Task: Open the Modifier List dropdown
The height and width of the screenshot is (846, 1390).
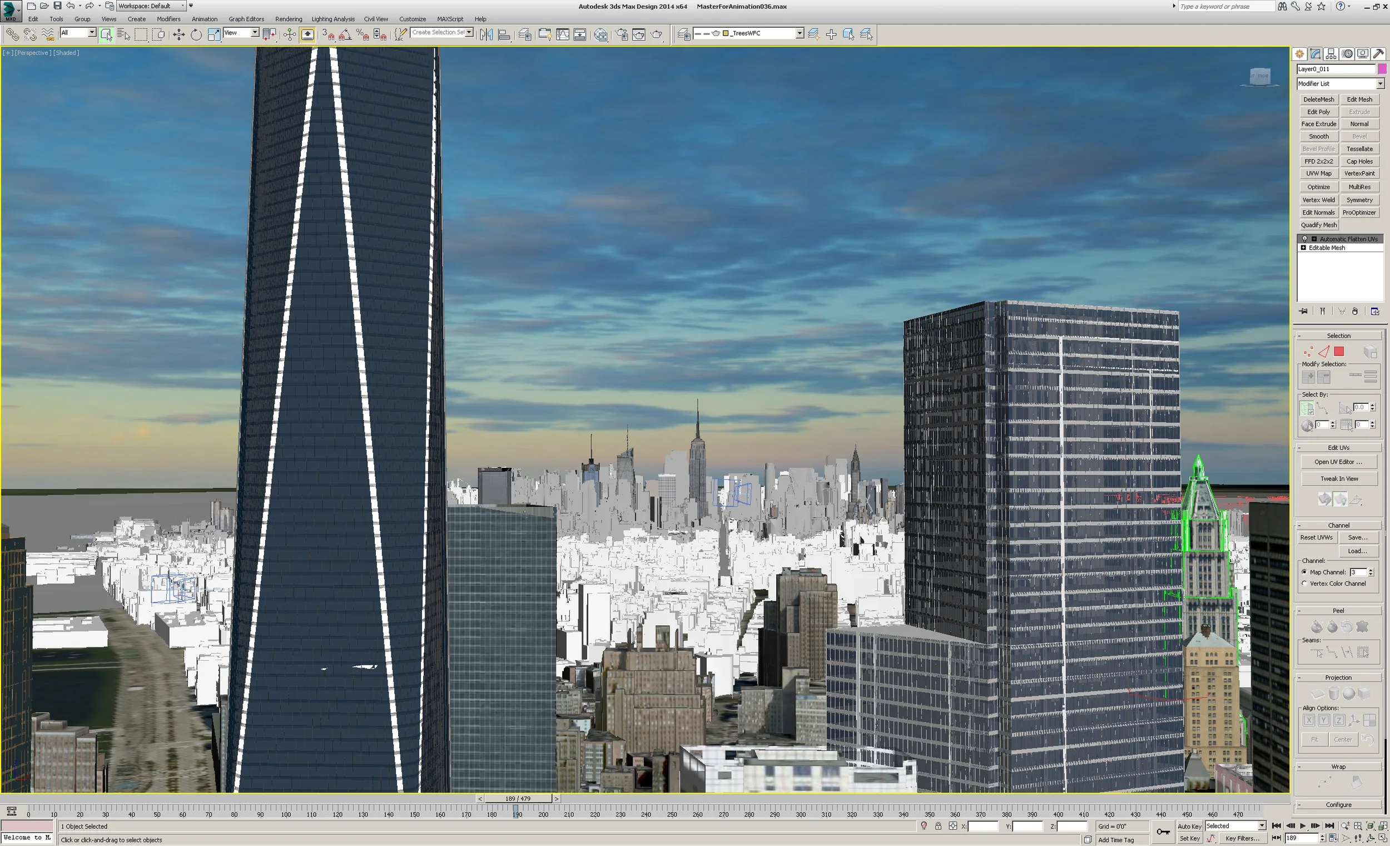Action: tap(1380, 83)
